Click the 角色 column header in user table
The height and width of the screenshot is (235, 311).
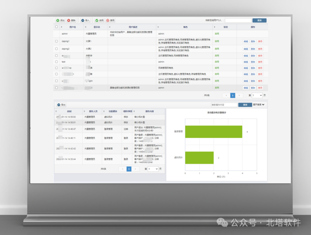[185, 27]
